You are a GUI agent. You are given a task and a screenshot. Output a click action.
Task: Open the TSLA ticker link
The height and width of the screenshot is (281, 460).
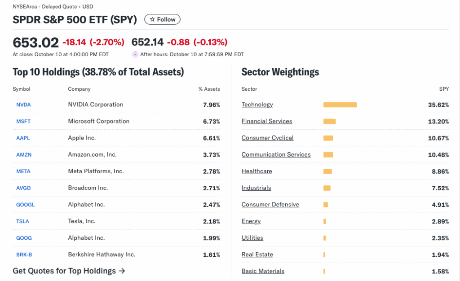23,221
